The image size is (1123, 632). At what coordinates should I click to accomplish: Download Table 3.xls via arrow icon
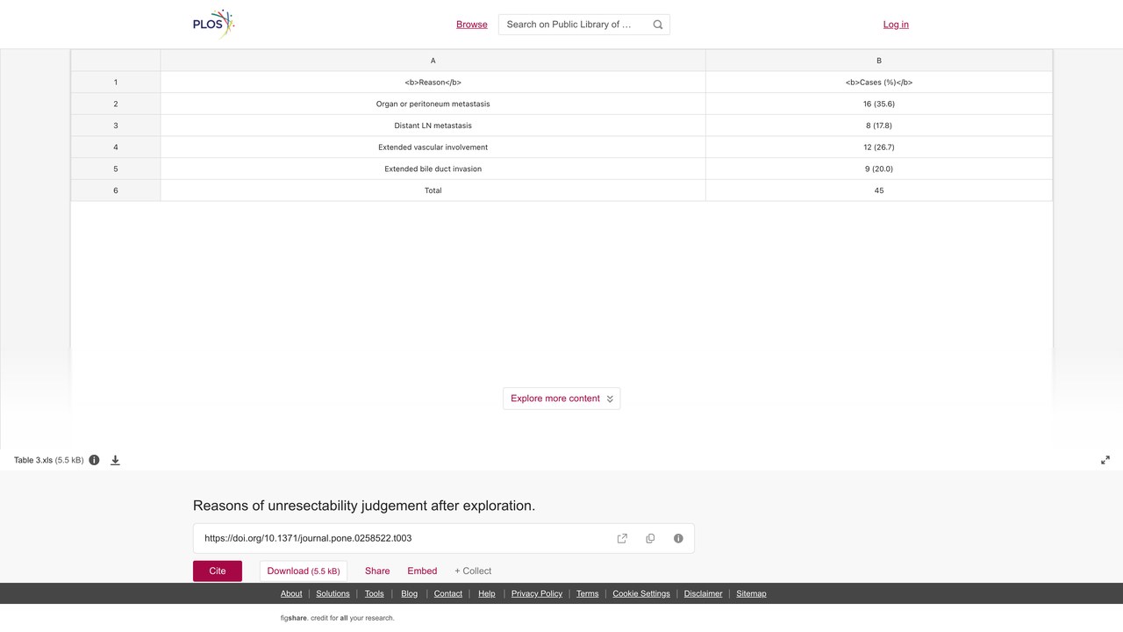click(115, 460)
